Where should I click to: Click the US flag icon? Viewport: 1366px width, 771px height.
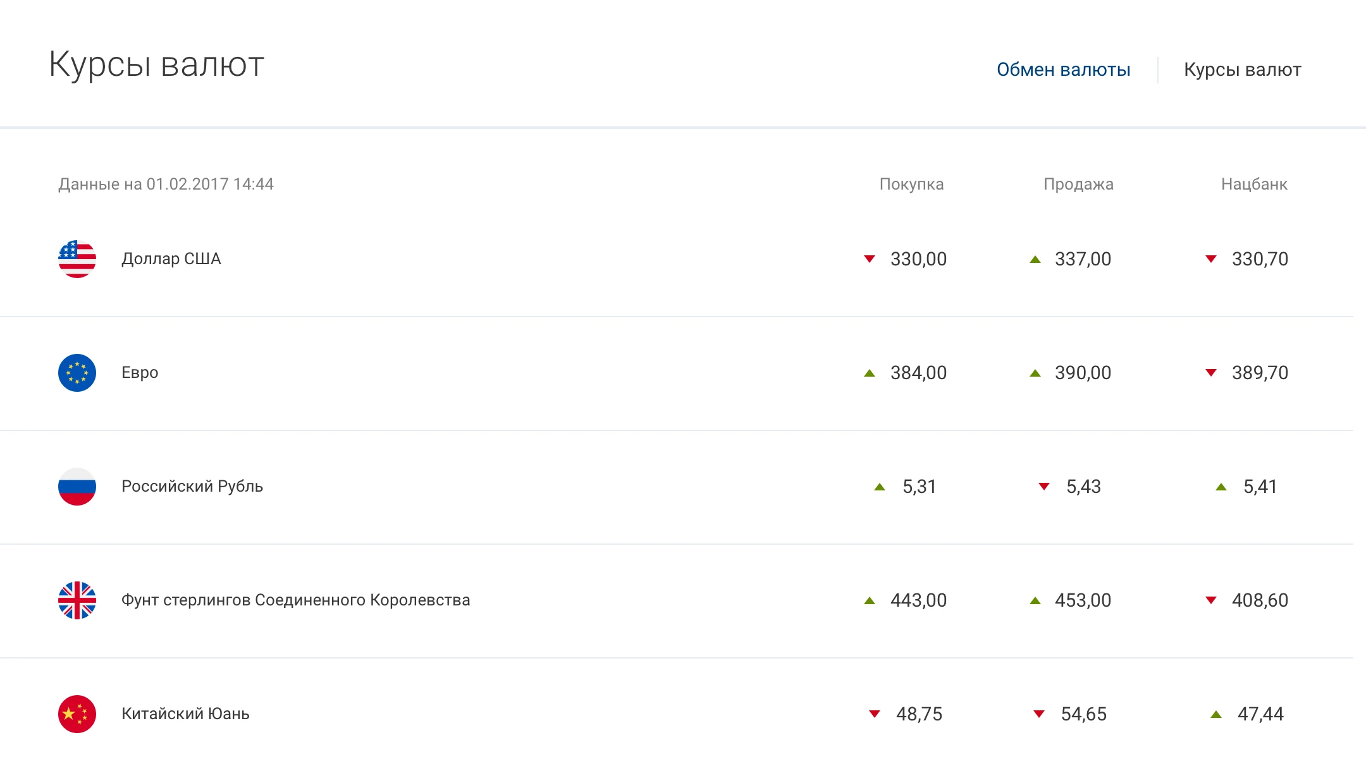(x=77, y=259)
